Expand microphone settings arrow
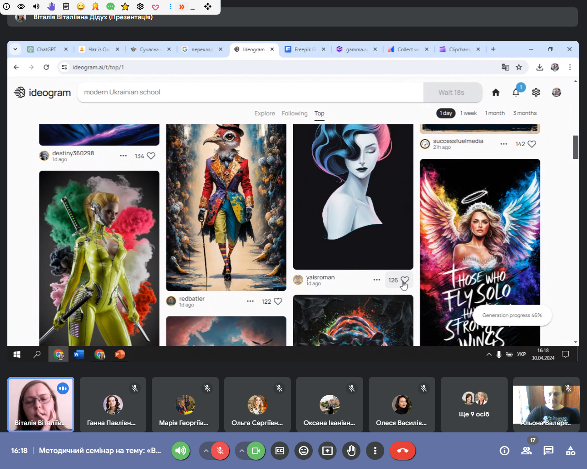The width and height of the screenshot is (587, 469). [206, 451]
